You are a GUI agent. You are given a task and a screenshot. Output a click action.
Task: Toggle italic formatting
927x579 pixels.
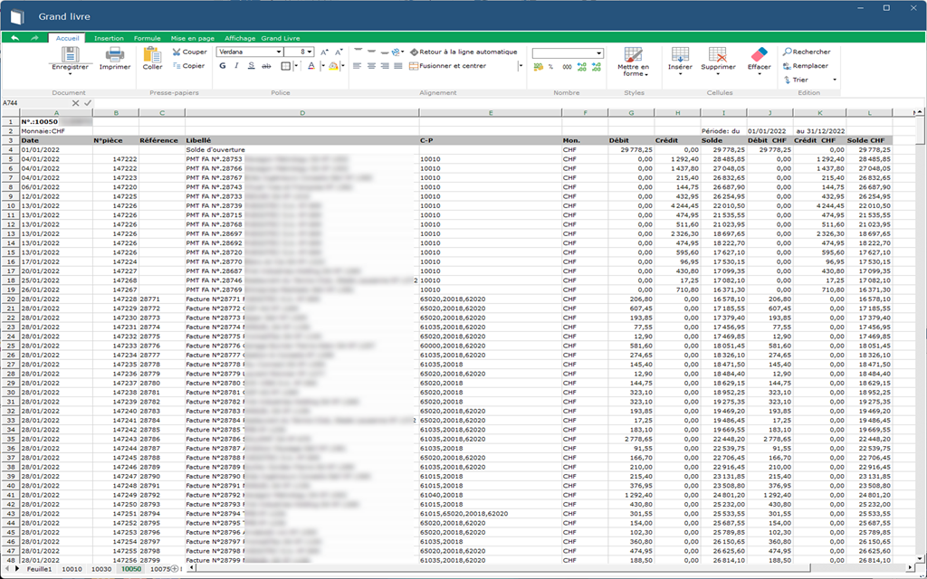click(236, 65)
